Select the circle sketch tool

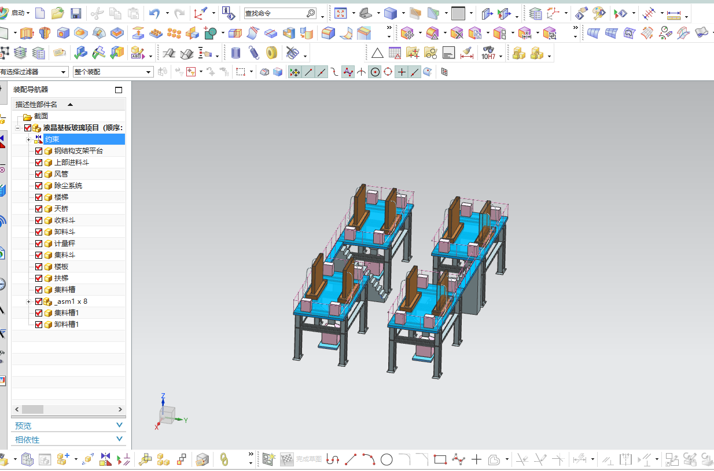387,460
